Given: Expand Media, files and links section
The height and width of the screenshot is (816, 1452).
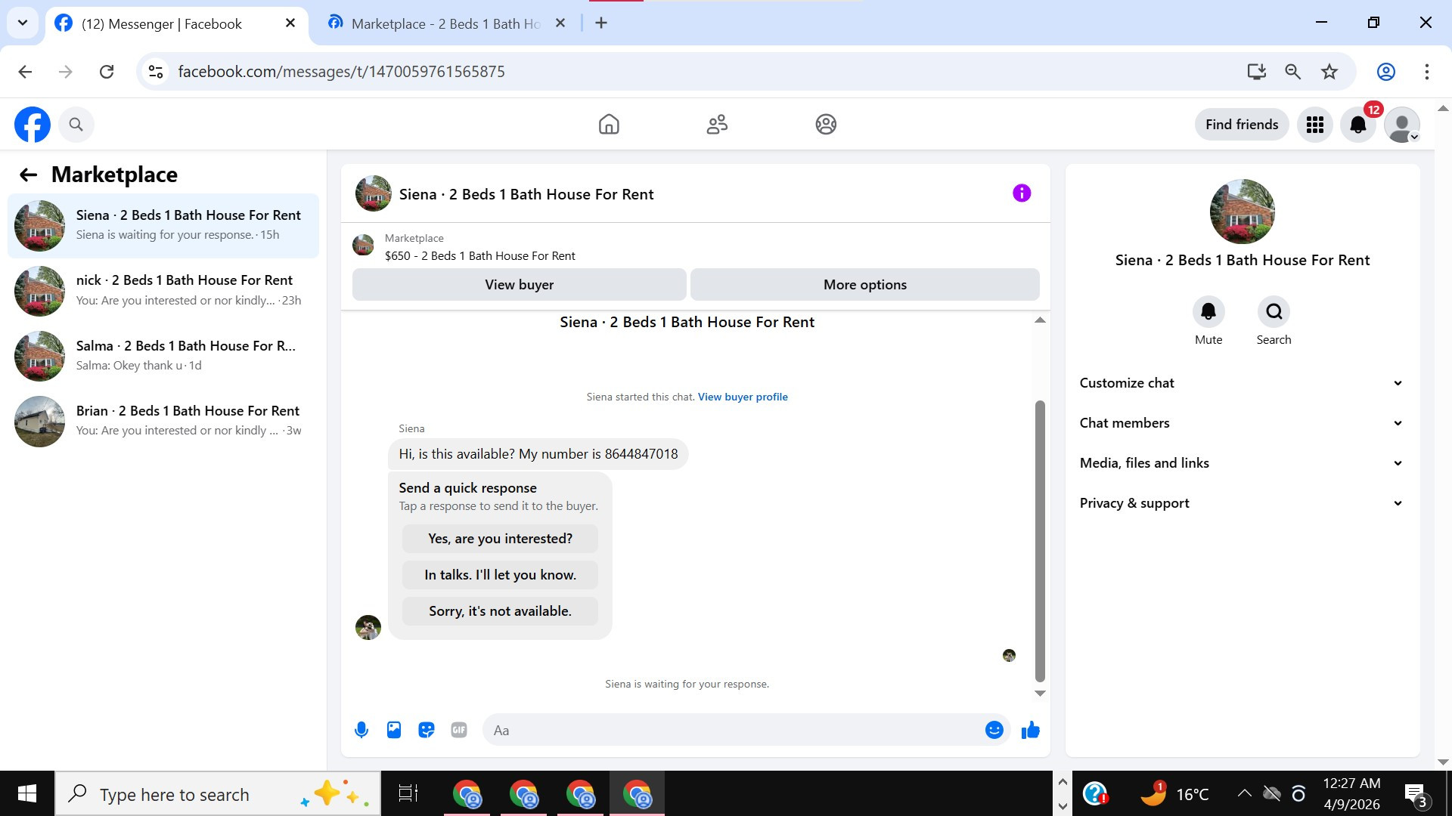Looking at the screenshot, I should click(1242, 463).
